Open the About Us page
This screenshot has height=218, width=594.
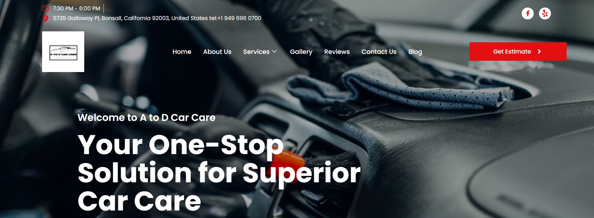(217, 52)
